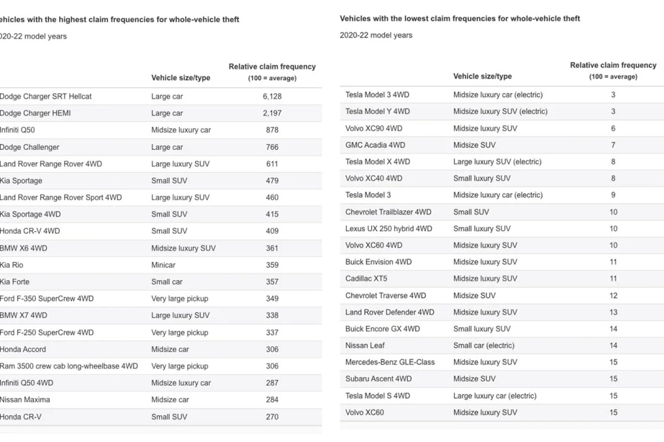The image size is (664, 442).
Task: Click the Honda Accord vehicle name
Action: (x=23, y=350)
